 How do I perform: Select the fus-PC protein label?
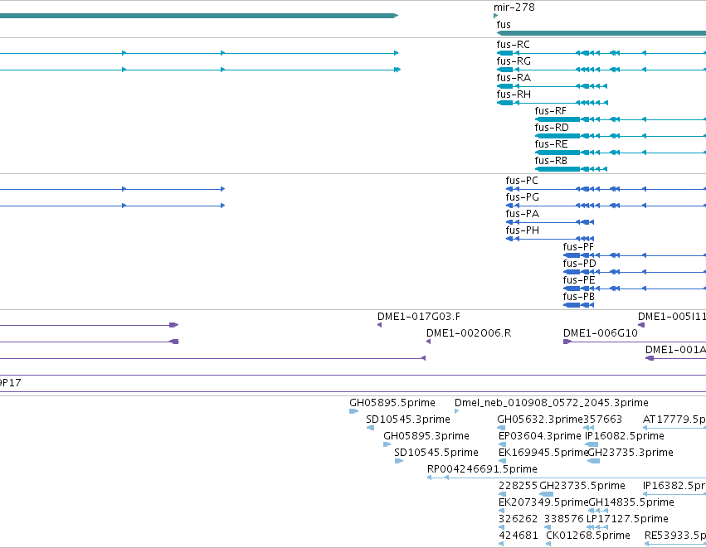point(521,181)
